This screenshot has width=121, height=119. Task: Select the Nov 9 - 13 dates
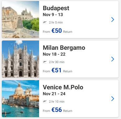tap(53, 15)
